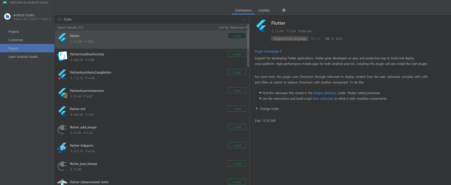Install the Flutter plugin
The image size is (451, 185).
pos(237,36)
